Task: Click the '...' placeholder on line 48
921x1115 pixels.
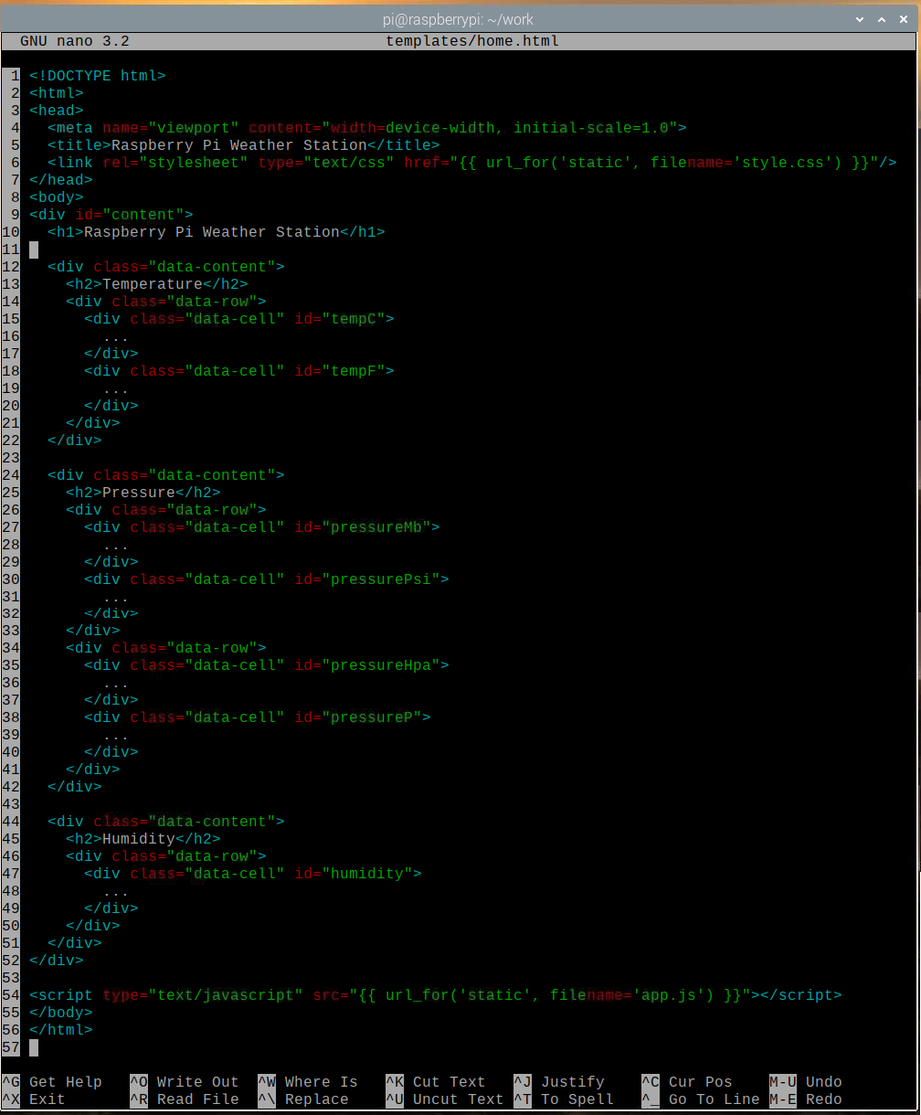Action: pos(116,891)
